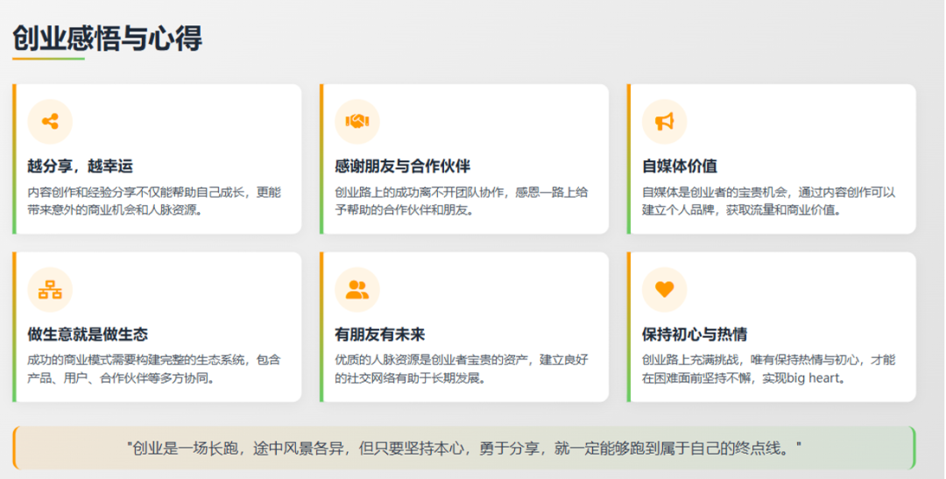Image resolution: width=946 pixels, height=479 pixels.
Task: Click the page heading 创业感悟与心得
Action: tap(108, 39)
